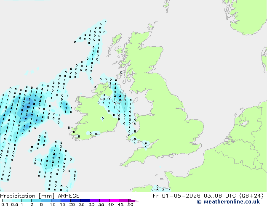This screenshot has width=267, height=206.
Task: Click the '5' legend scale label
Action: coord(41,204)
